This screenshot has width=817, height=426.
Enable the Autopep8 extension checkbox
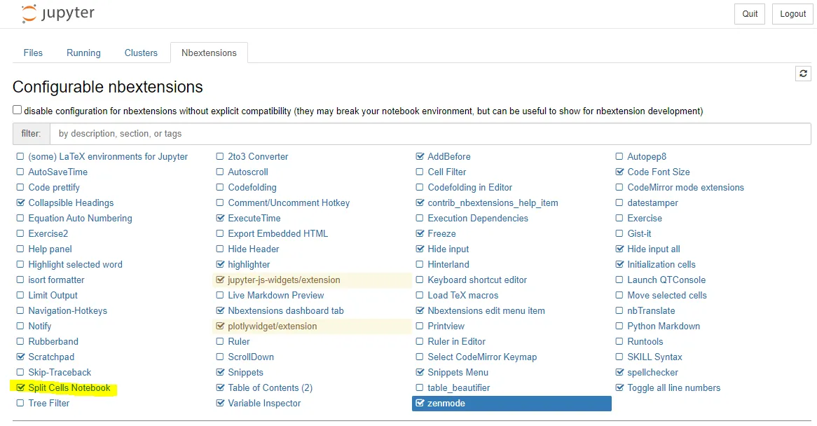coord(619,157)
